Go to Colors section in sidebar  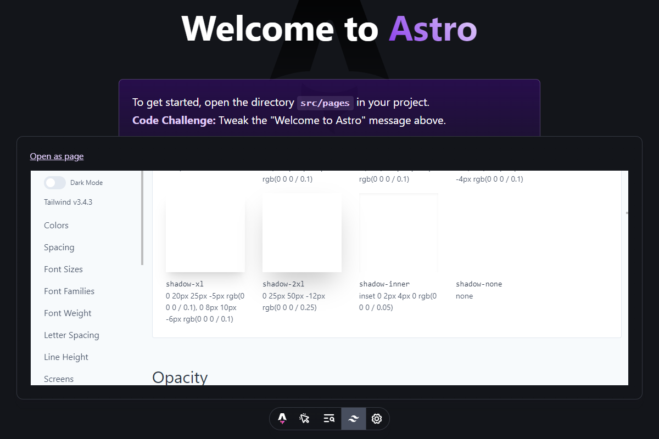tap(56, 226)
